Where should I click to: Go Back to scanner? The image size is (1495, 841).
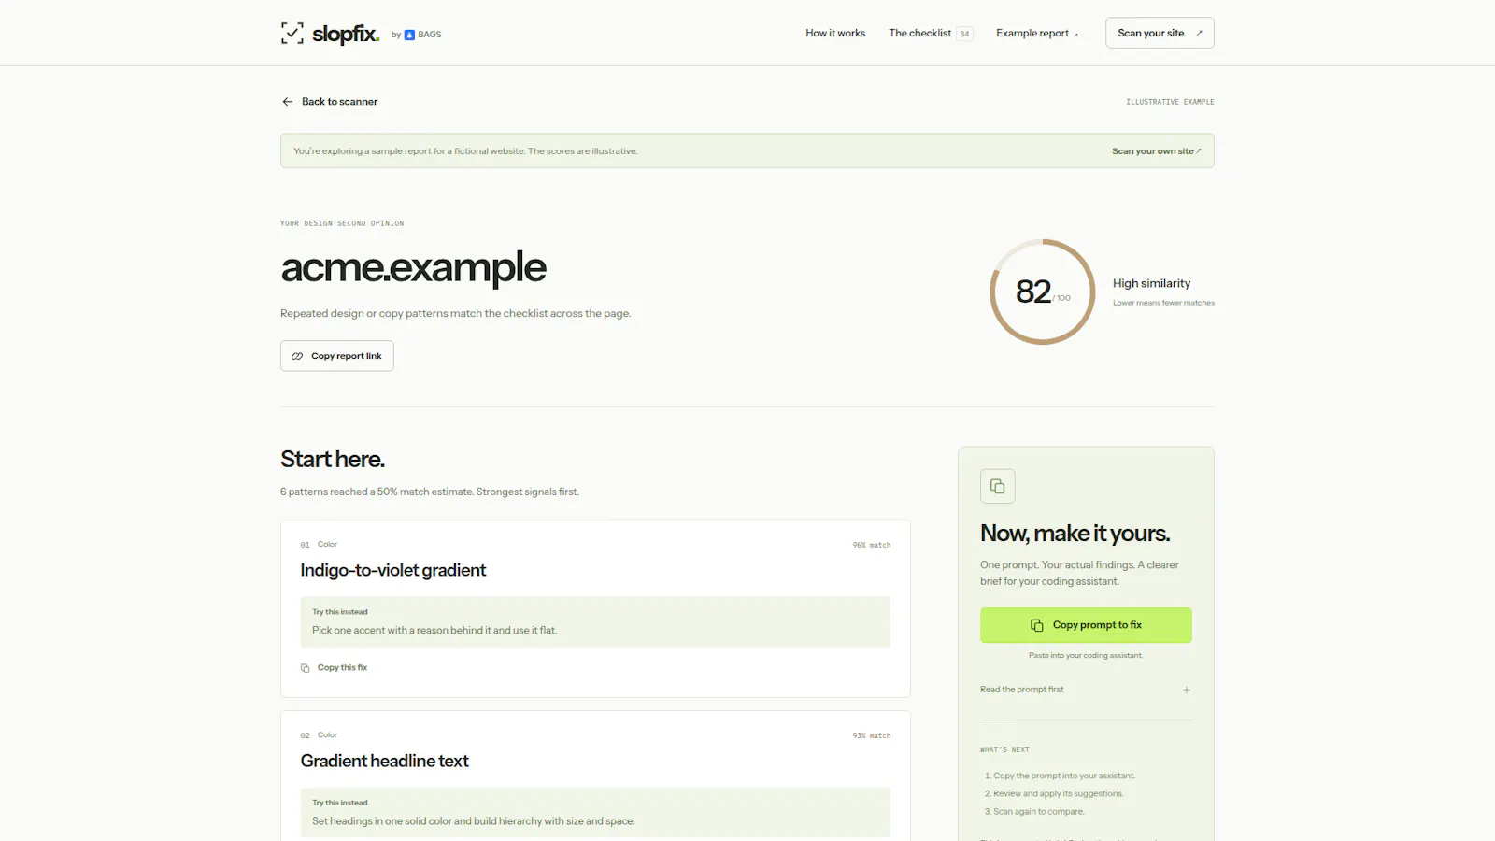(x=330, y=102)
